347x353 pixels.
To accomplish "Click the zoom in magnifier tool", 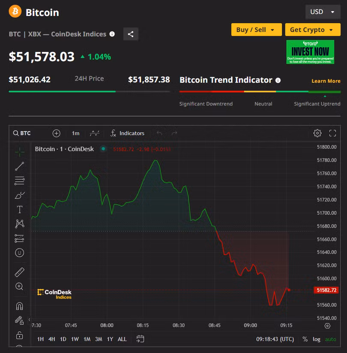I will (19, 286).
